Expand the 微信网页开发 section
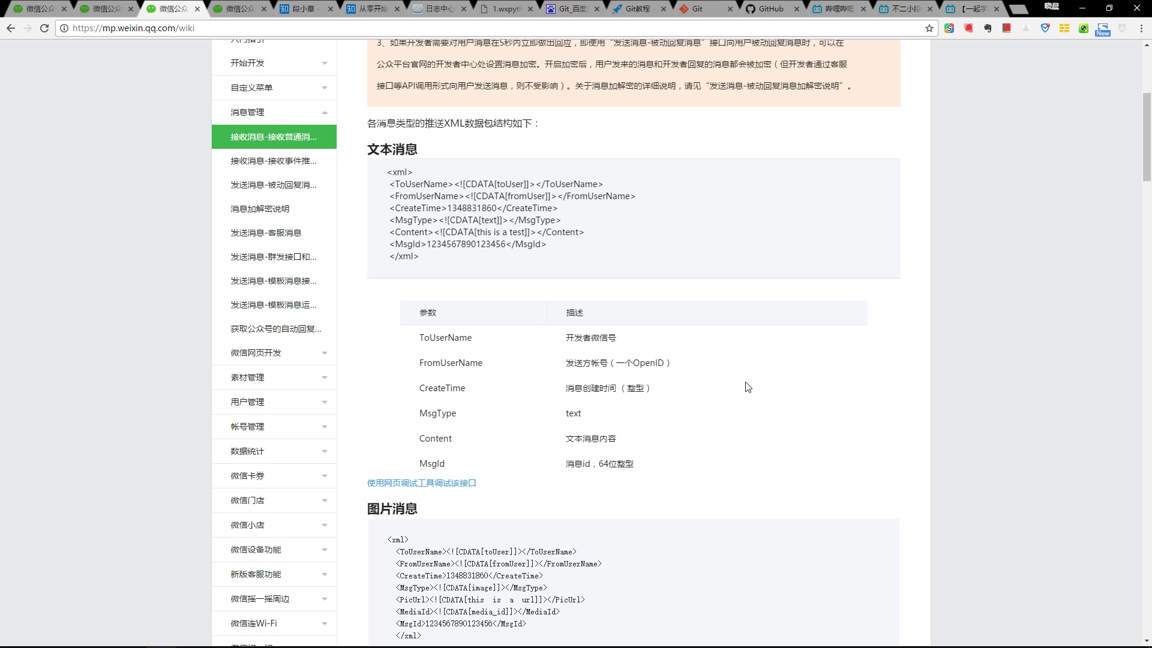Screen dimensions: 1152x648 (x=274, y=353)
